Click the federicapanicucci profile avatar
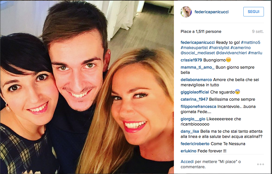This screenshot has height=174, width=272. coord(186,12)
